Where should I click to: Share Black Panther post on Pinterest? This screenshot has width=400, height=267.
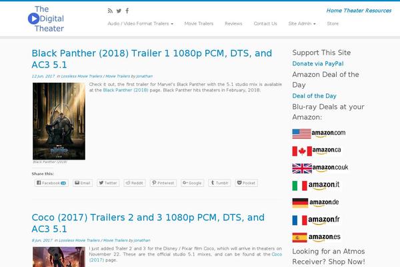(163, 183)
